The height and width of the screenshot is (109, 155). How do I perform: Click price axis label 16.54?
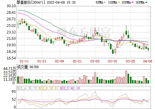(x=11, y=58)
